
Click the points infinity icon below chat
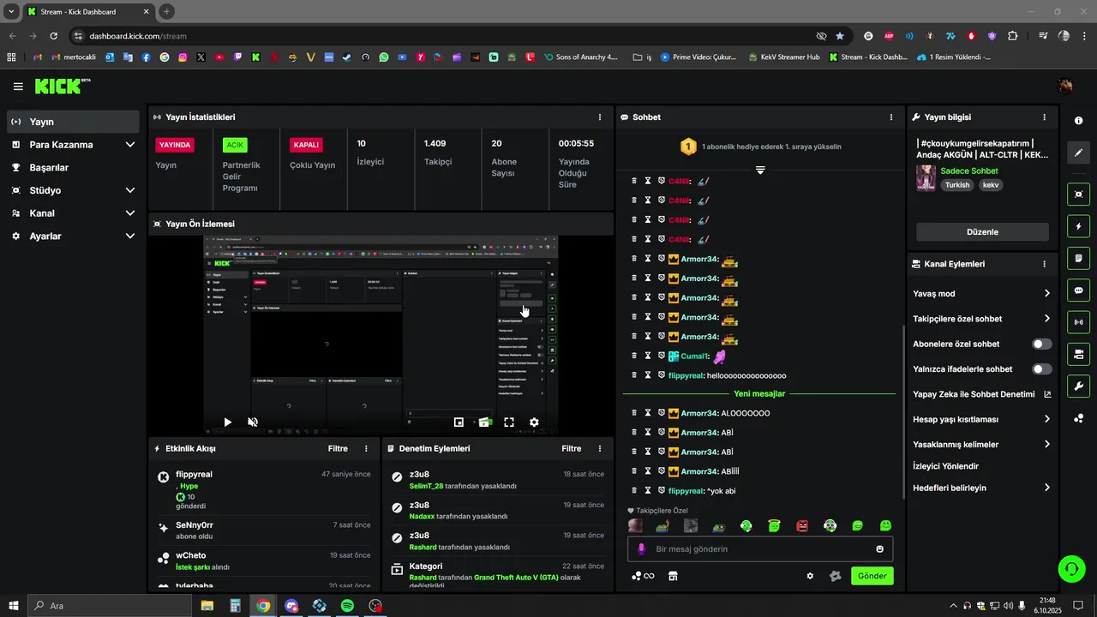643,576
